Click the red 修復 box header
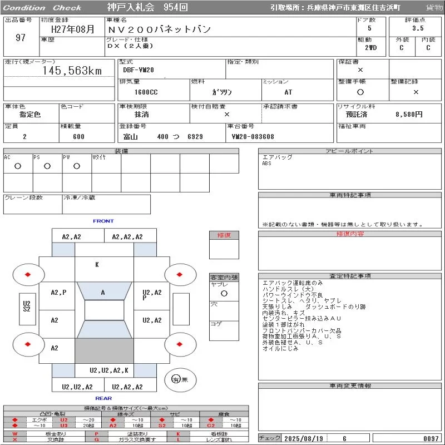 point(224,235)
